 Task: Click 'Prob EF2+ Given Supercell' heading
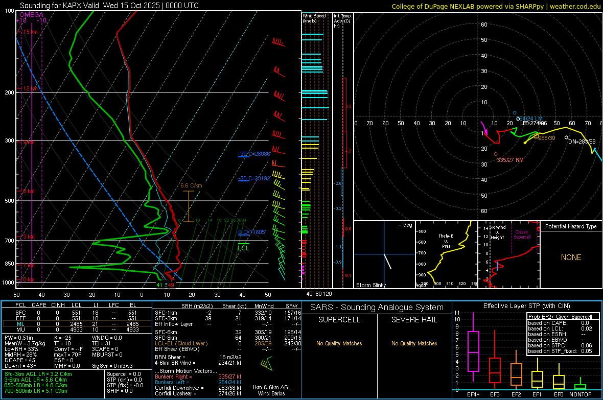(560, 317)
